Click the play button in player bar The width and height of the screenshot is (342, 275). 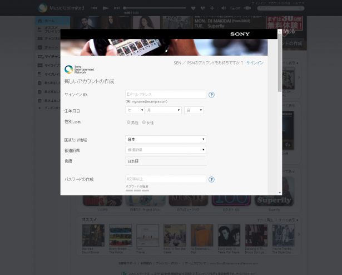click(x=106, y=8)
